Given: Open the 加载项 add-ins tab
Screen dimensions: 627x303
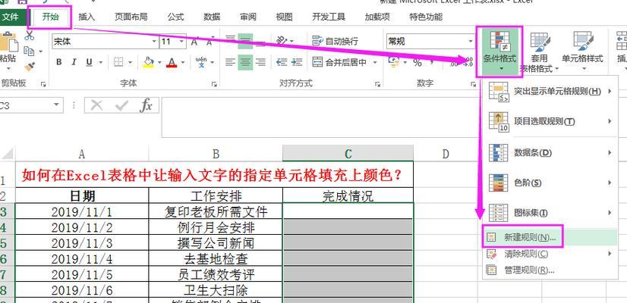Looking at the screenshot, I should [x=377, y=17].
